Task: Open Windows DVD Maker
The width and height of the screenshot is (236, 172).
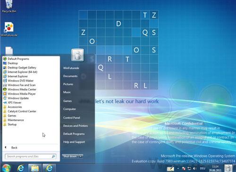Action: (x=18, y=81)
